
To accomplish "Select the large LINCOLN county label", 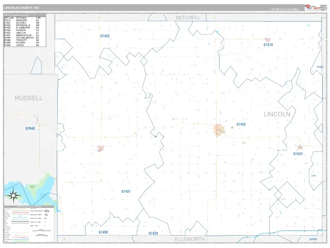I will 277,114.
